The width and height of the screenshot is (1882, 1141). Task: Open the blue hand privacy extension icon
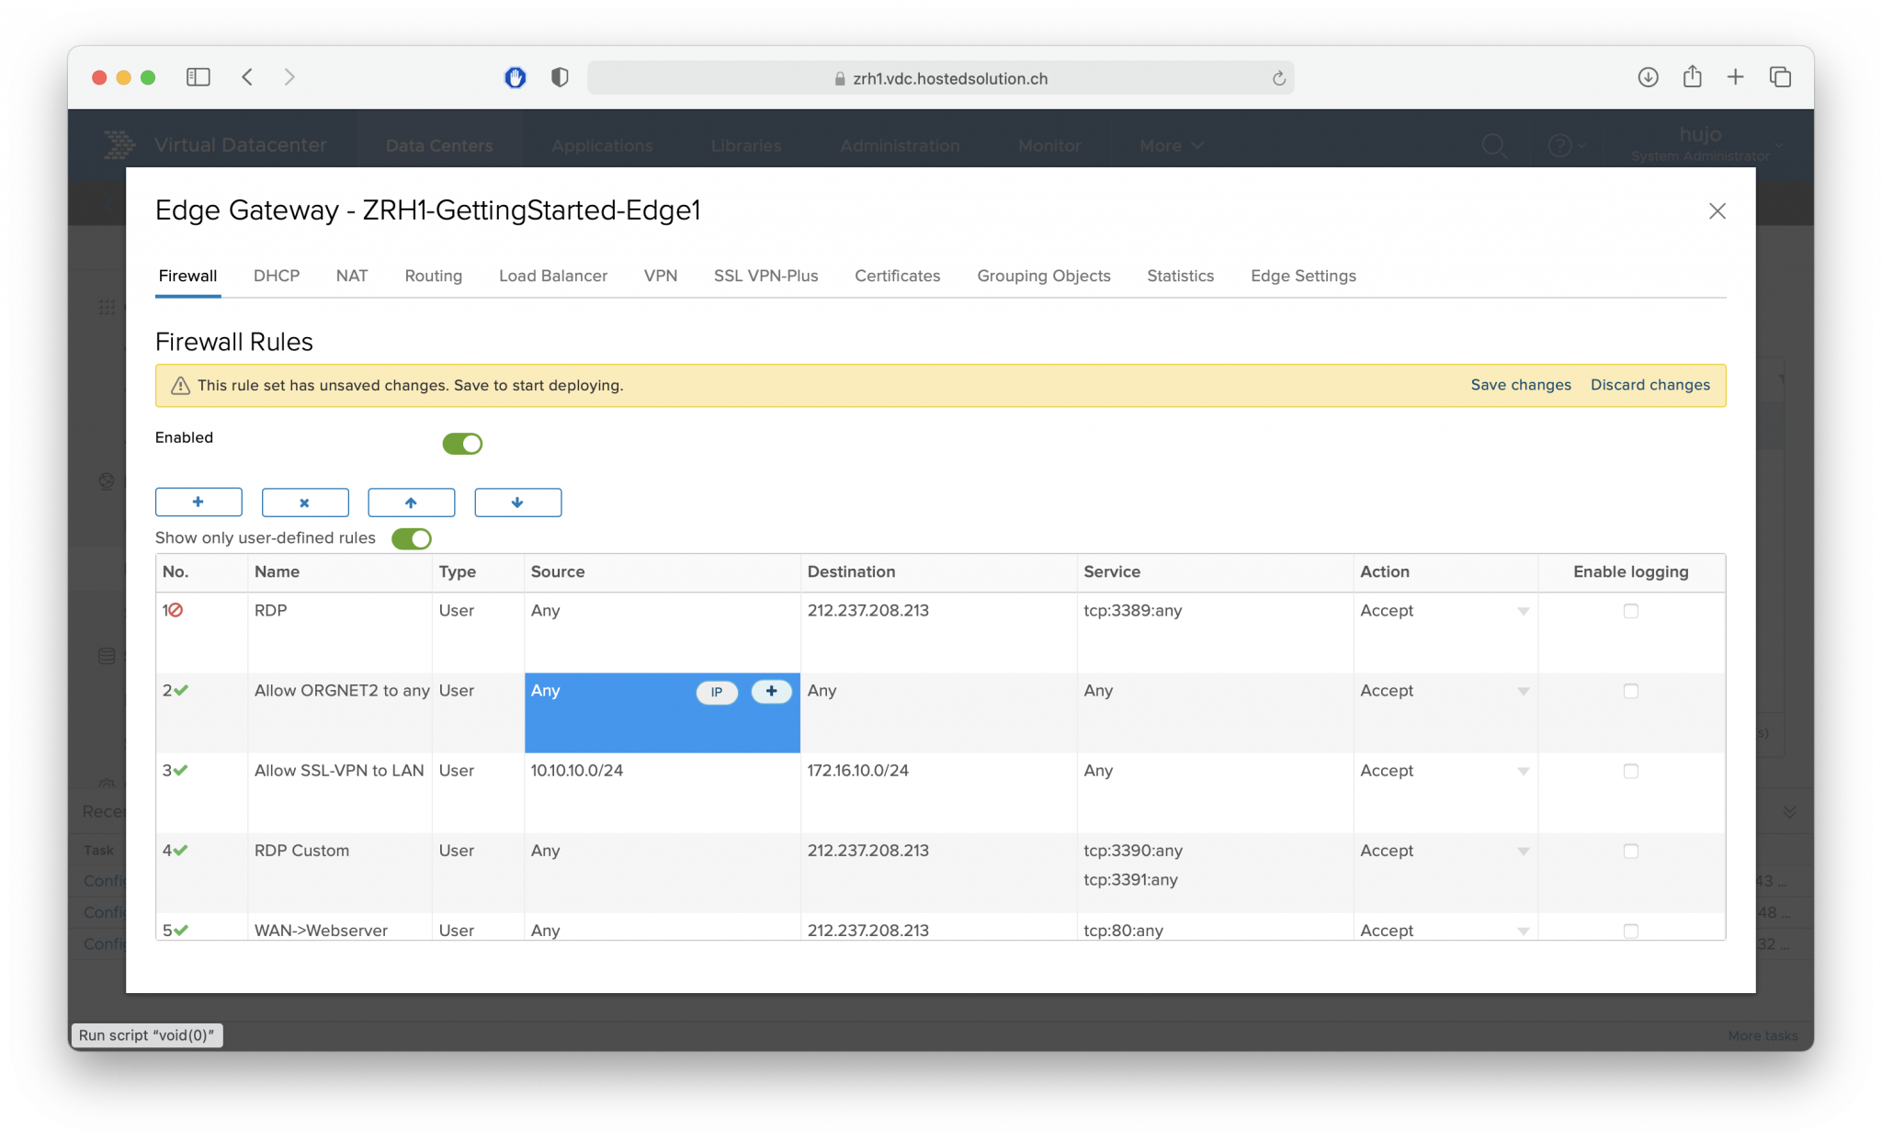(515, 78)
